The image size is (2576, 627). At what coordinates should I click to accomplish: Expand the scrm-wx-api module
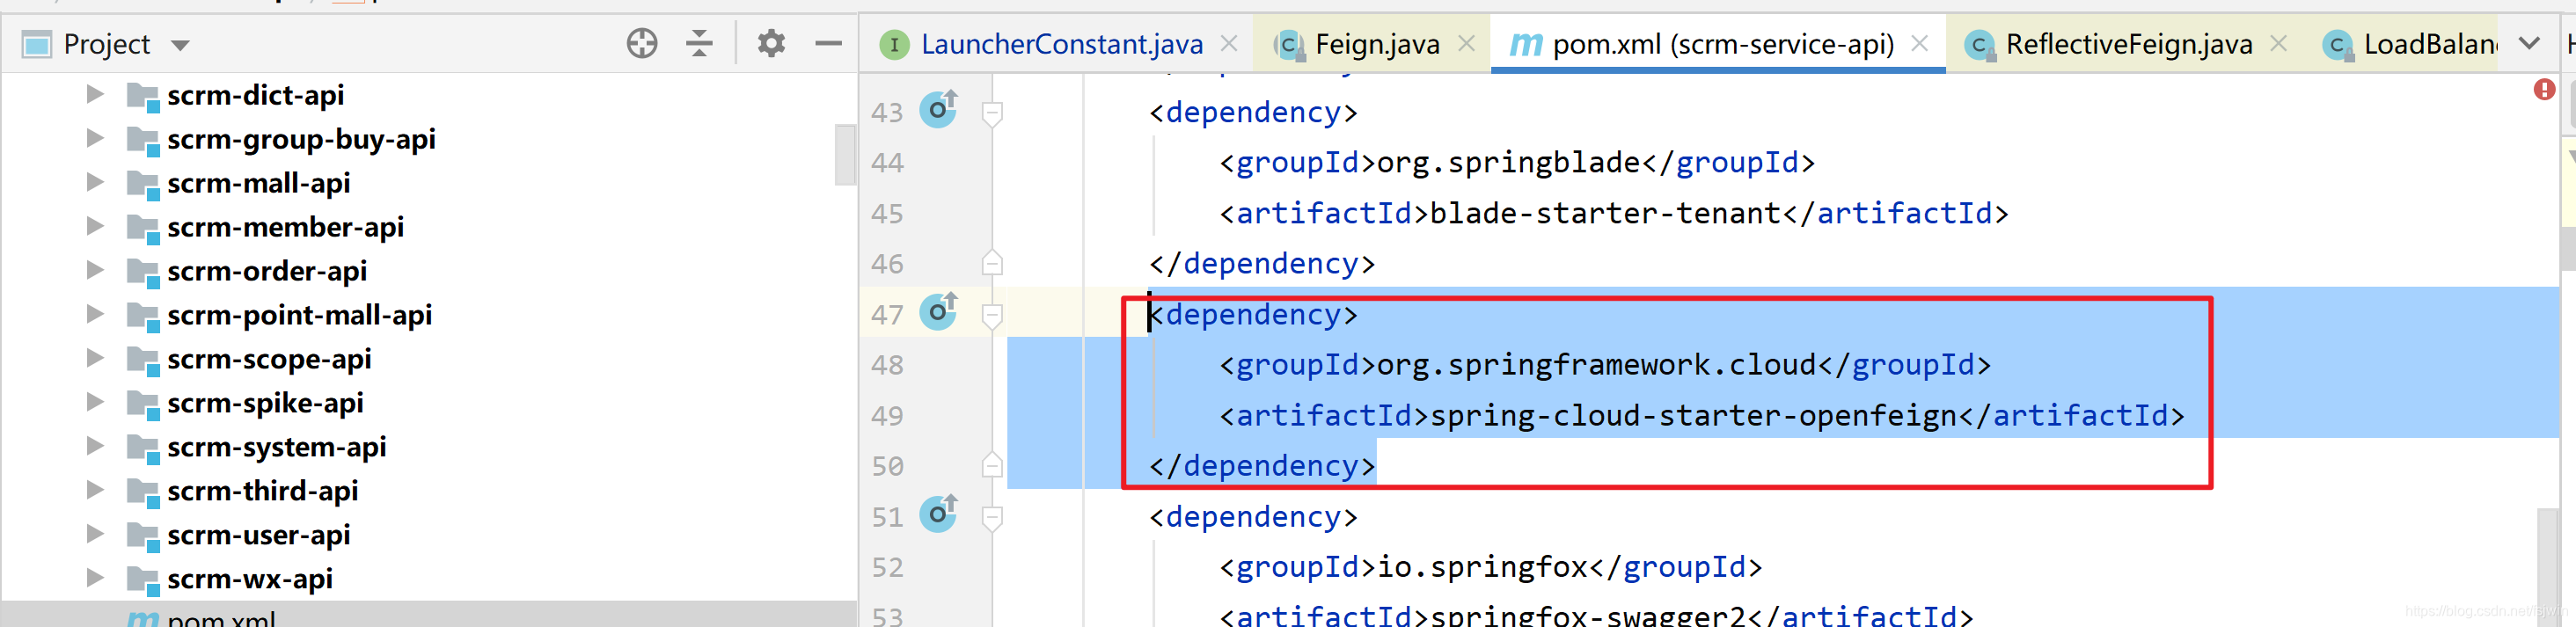click(95, 578)
